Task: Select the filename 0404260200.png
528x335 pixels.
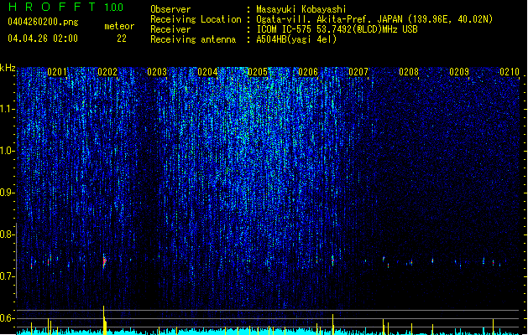Action: pyautogui.click(x=43, y=22)
